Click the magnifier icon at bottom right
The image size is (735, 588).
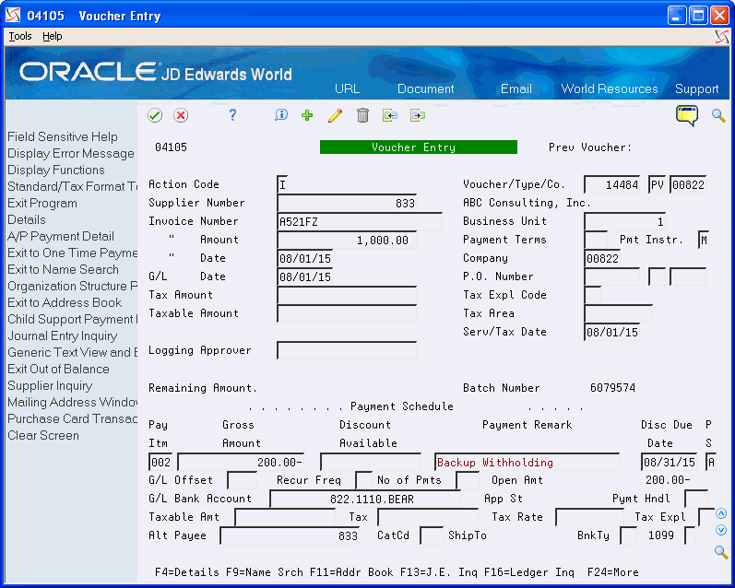[721, 552]
